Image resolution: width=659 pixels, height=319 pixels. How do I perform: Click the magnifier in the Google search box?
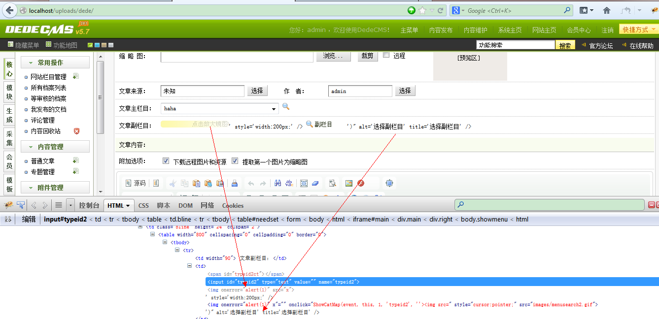click(568, 10)
